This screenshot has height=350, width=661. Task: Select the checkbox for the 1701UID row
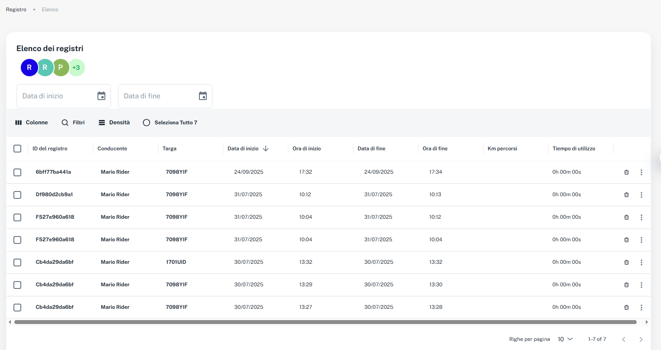click(x=17, y=262)
